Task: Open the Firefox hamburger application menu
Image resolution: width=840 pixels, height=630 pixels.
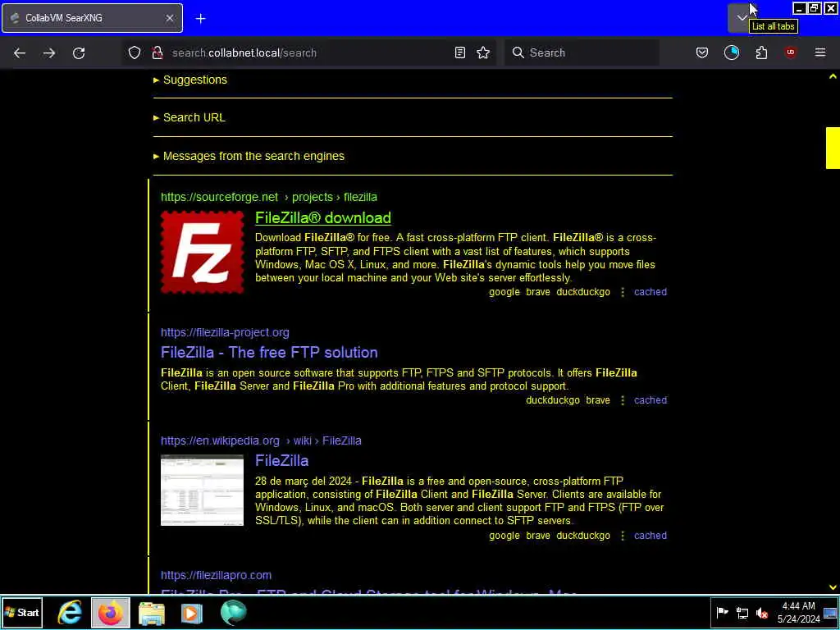Action: (820, 52)
